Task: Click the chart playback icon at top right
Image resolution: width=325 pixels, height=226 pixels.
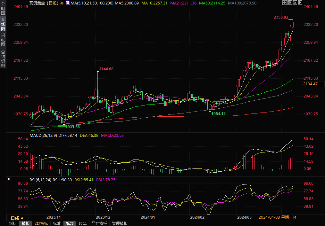Action: pyautogui.click(x=295, y=3)
